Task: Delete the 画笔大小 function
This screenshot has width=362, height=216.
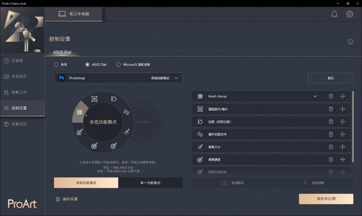Action: tap(331, 147)
